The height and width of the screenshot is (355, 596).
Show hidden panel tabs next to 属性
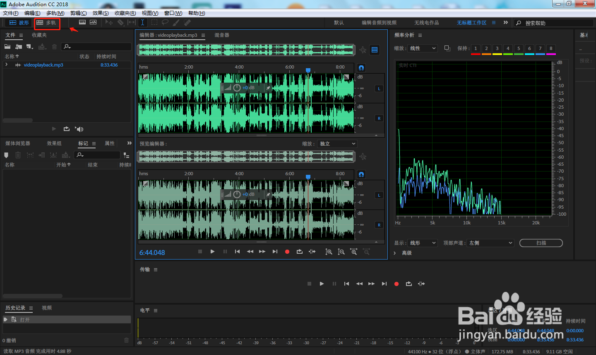click(x=129, y=143)
